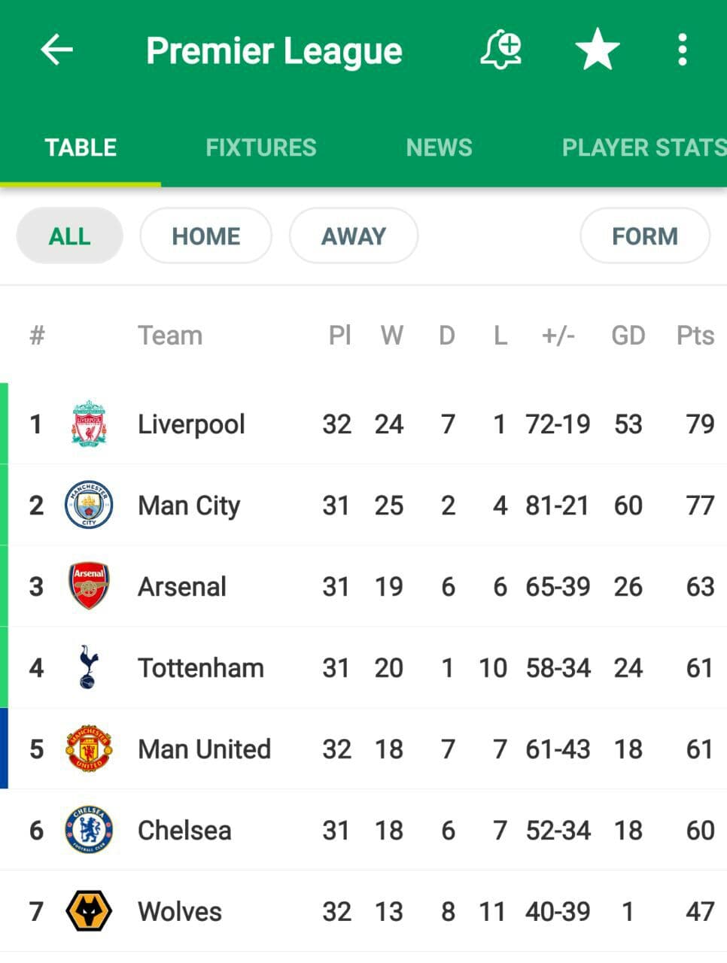Open the PLAYER STATS tab
This screenshot has height=963, width=727.
coord(644,147)
